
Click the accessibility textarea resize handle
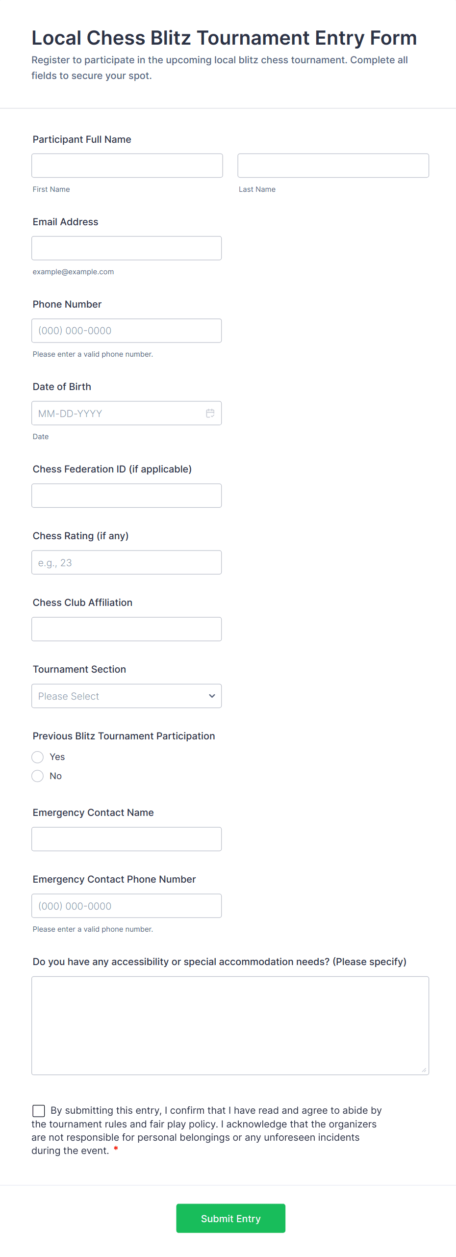click(424, 1070)
